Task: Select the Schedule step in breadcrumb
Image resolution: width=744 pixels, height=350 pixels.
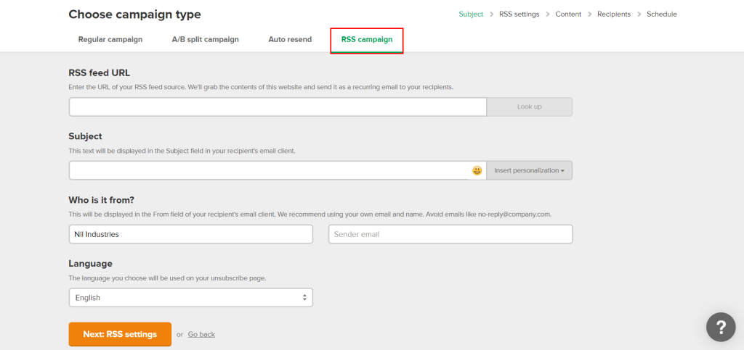Action: pyautogui.click(x=662, y=14)
